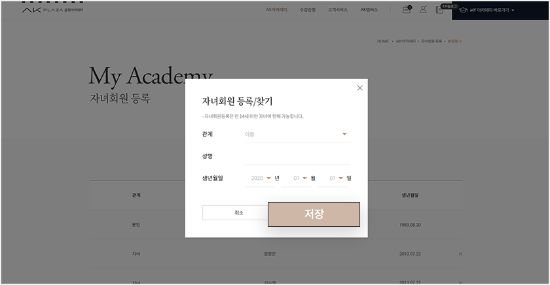Open the birth year dropdown showing 2020
550x285 pixels.
pos(260,178)
